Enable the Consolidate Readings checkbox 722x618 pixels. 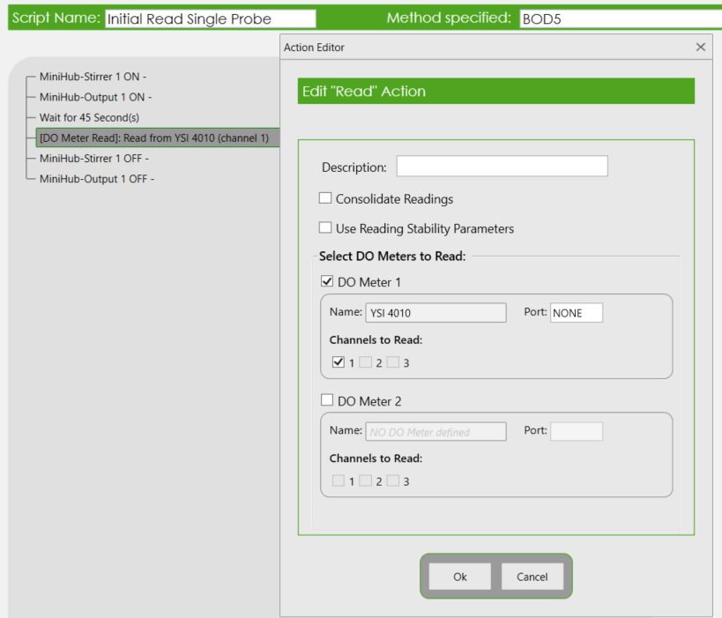(325, 199)
